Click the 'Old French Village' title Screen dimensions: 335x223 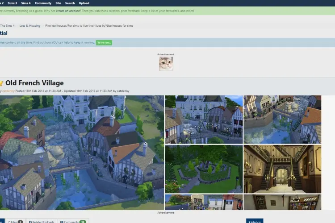(x=34, y=83)
